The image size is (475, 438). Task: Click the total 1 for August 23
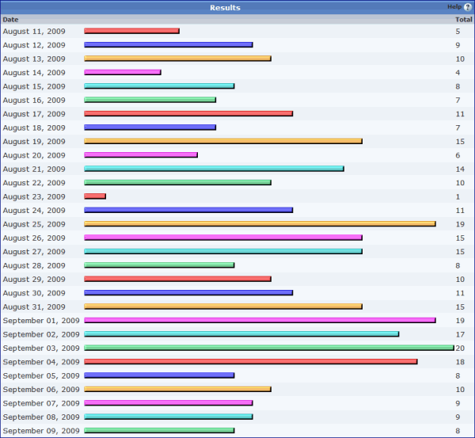458,196
